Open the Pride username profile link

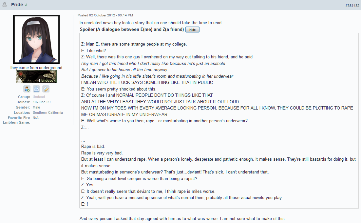tap(17, 5)
